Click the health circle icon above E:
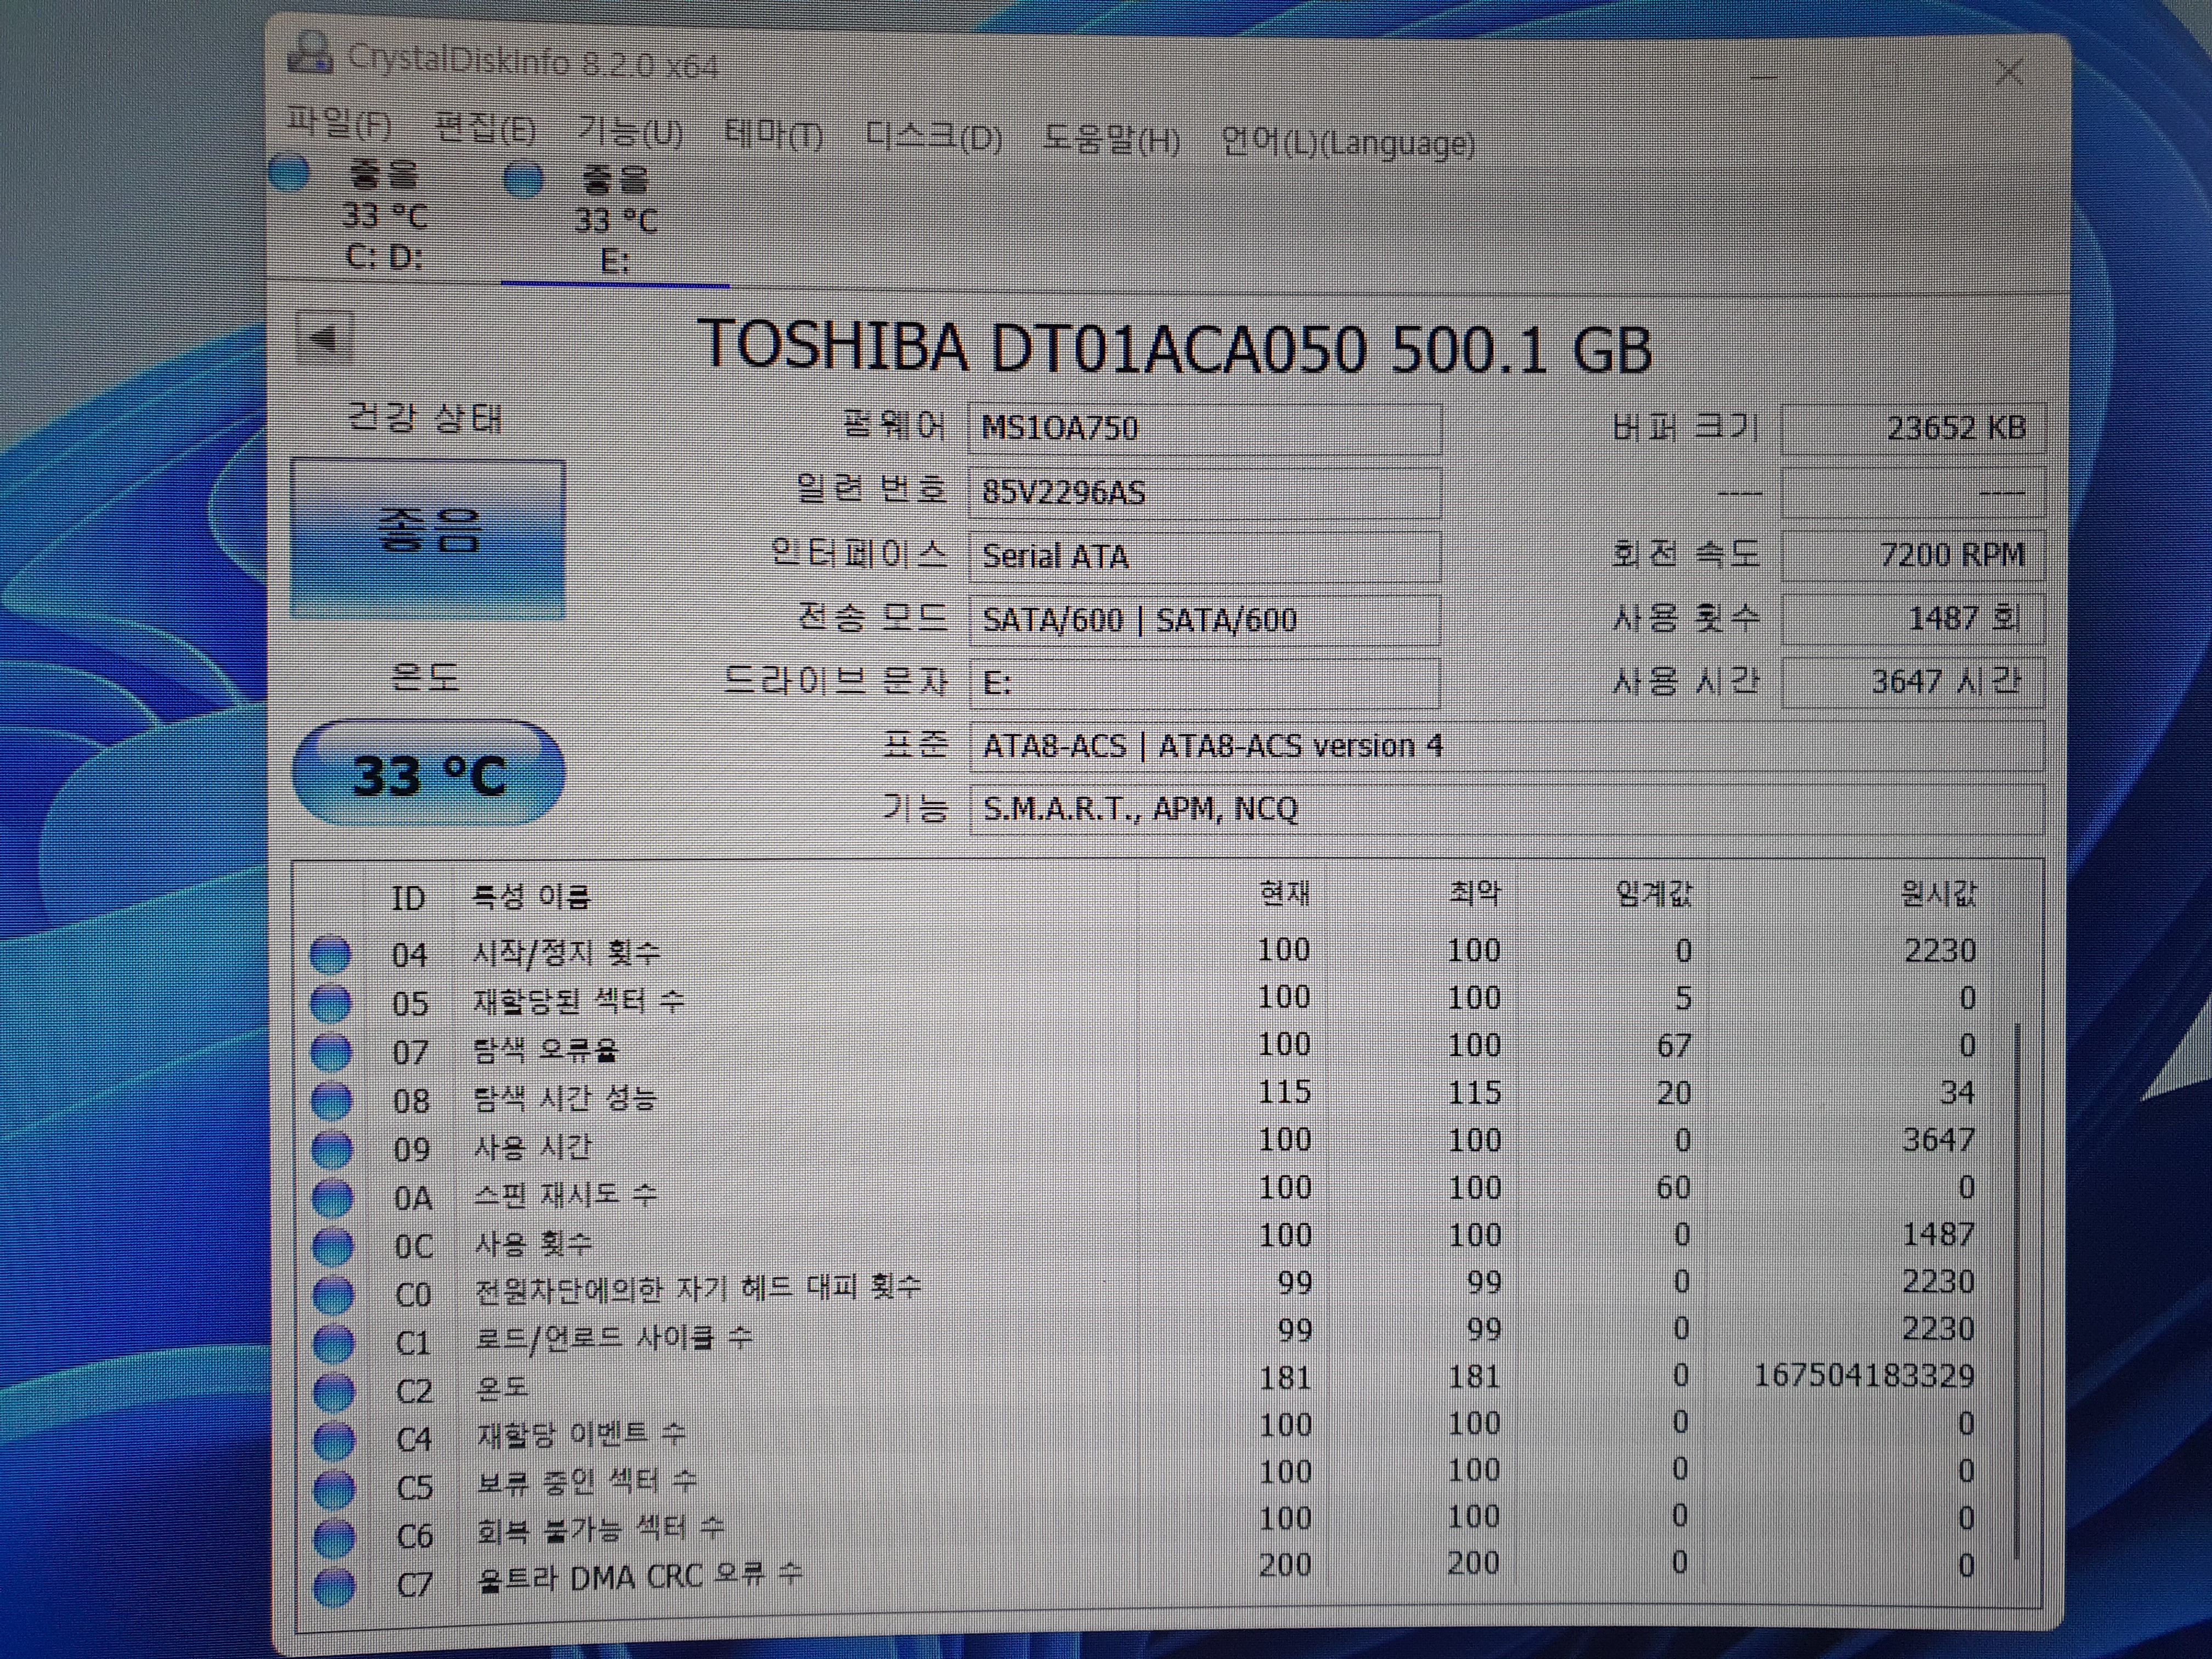Screen dimensions: 2212x1659 click(522, 180)
